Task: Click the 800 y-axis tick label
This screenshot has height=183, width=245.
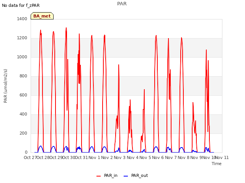Action: point(23,76)
